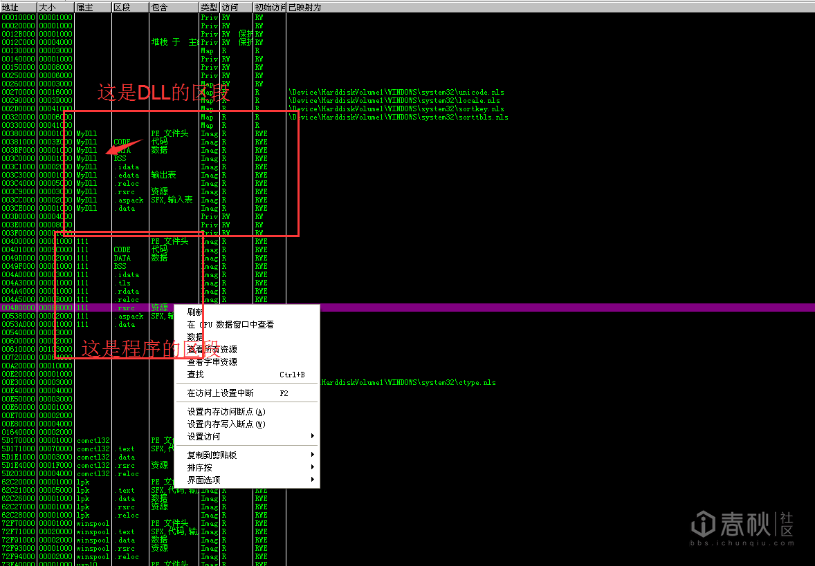Click the 大小 column header
Image resolution: width=815 pixels, height=566 pixels.
pos(55,8)
